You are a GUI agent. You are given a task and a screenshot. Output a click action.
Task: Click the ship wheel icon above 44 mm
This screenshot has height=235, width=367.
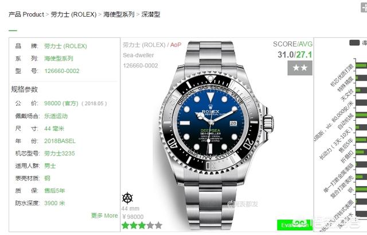pos(127,198)
